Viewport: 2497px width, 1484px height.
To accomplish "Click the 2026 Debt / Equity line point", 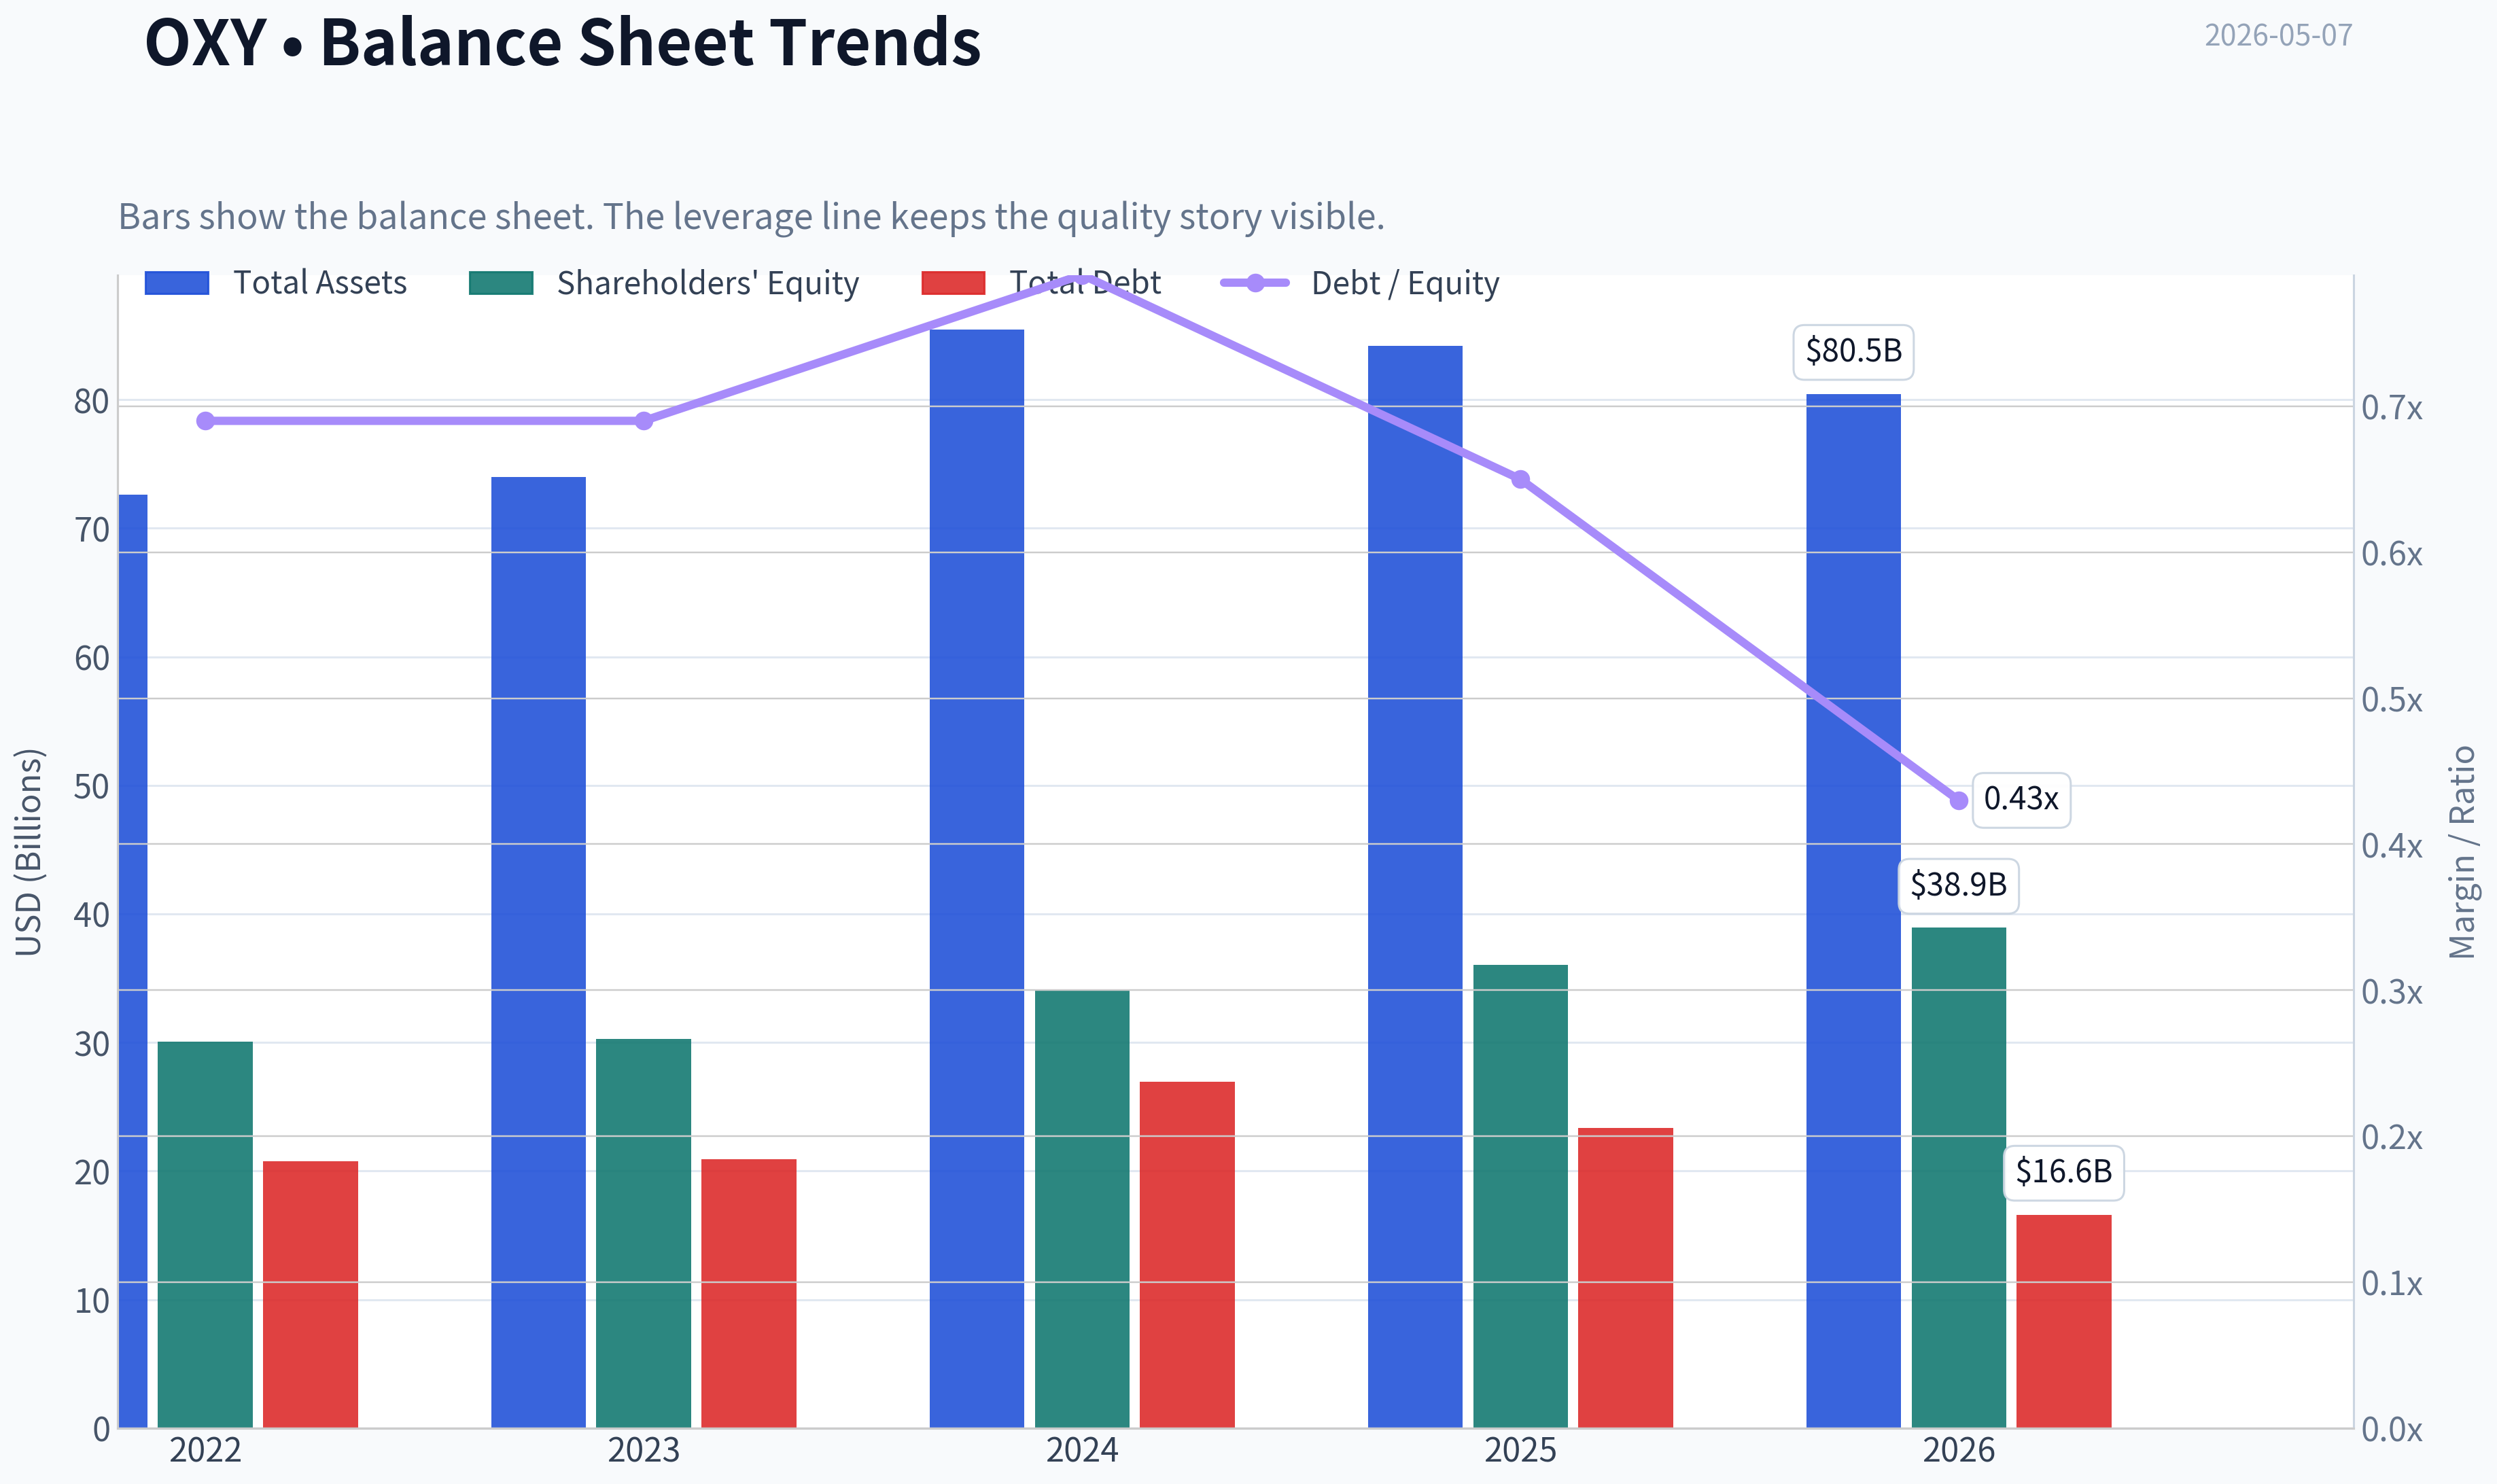I will (1958, 800).
